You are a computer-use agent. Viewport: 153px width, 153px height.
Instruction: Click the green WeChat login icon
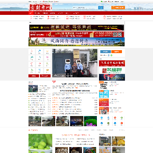tap(111, 55)
